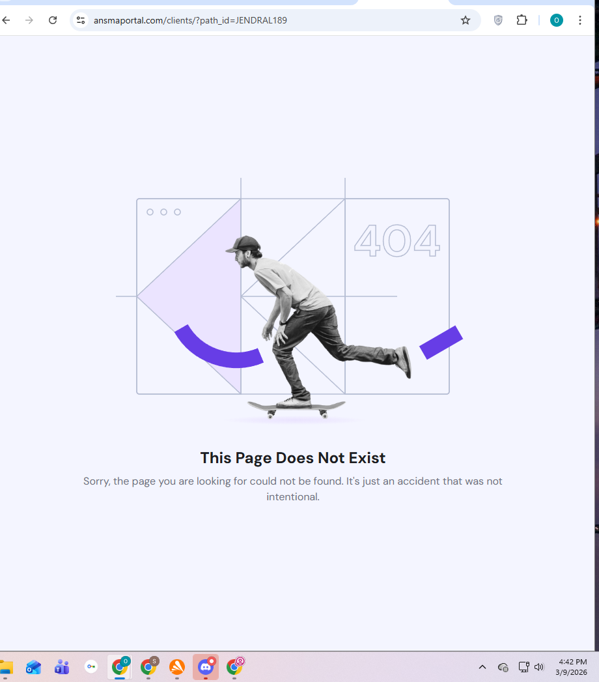Image resolution: width=599 pixels, height=682 pixels.
Task: Open the clock showing 4:42 PM
Action: pyautogui.click(x=572, y=667)
